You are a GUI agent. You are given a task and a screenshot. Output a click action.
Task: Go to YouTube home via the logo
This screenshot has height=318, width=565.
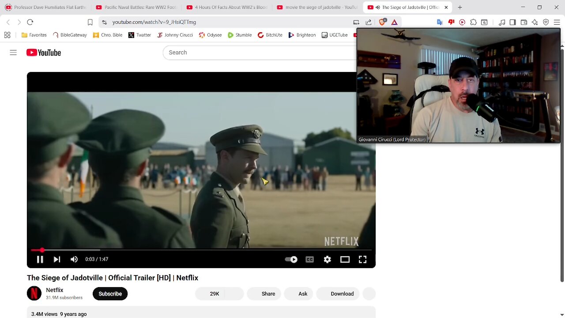[x=44, y=53]
